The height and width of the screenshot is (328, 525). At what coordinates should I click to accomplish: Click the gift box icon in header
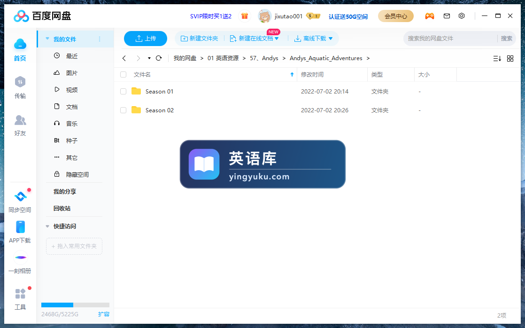click(245, 16)
